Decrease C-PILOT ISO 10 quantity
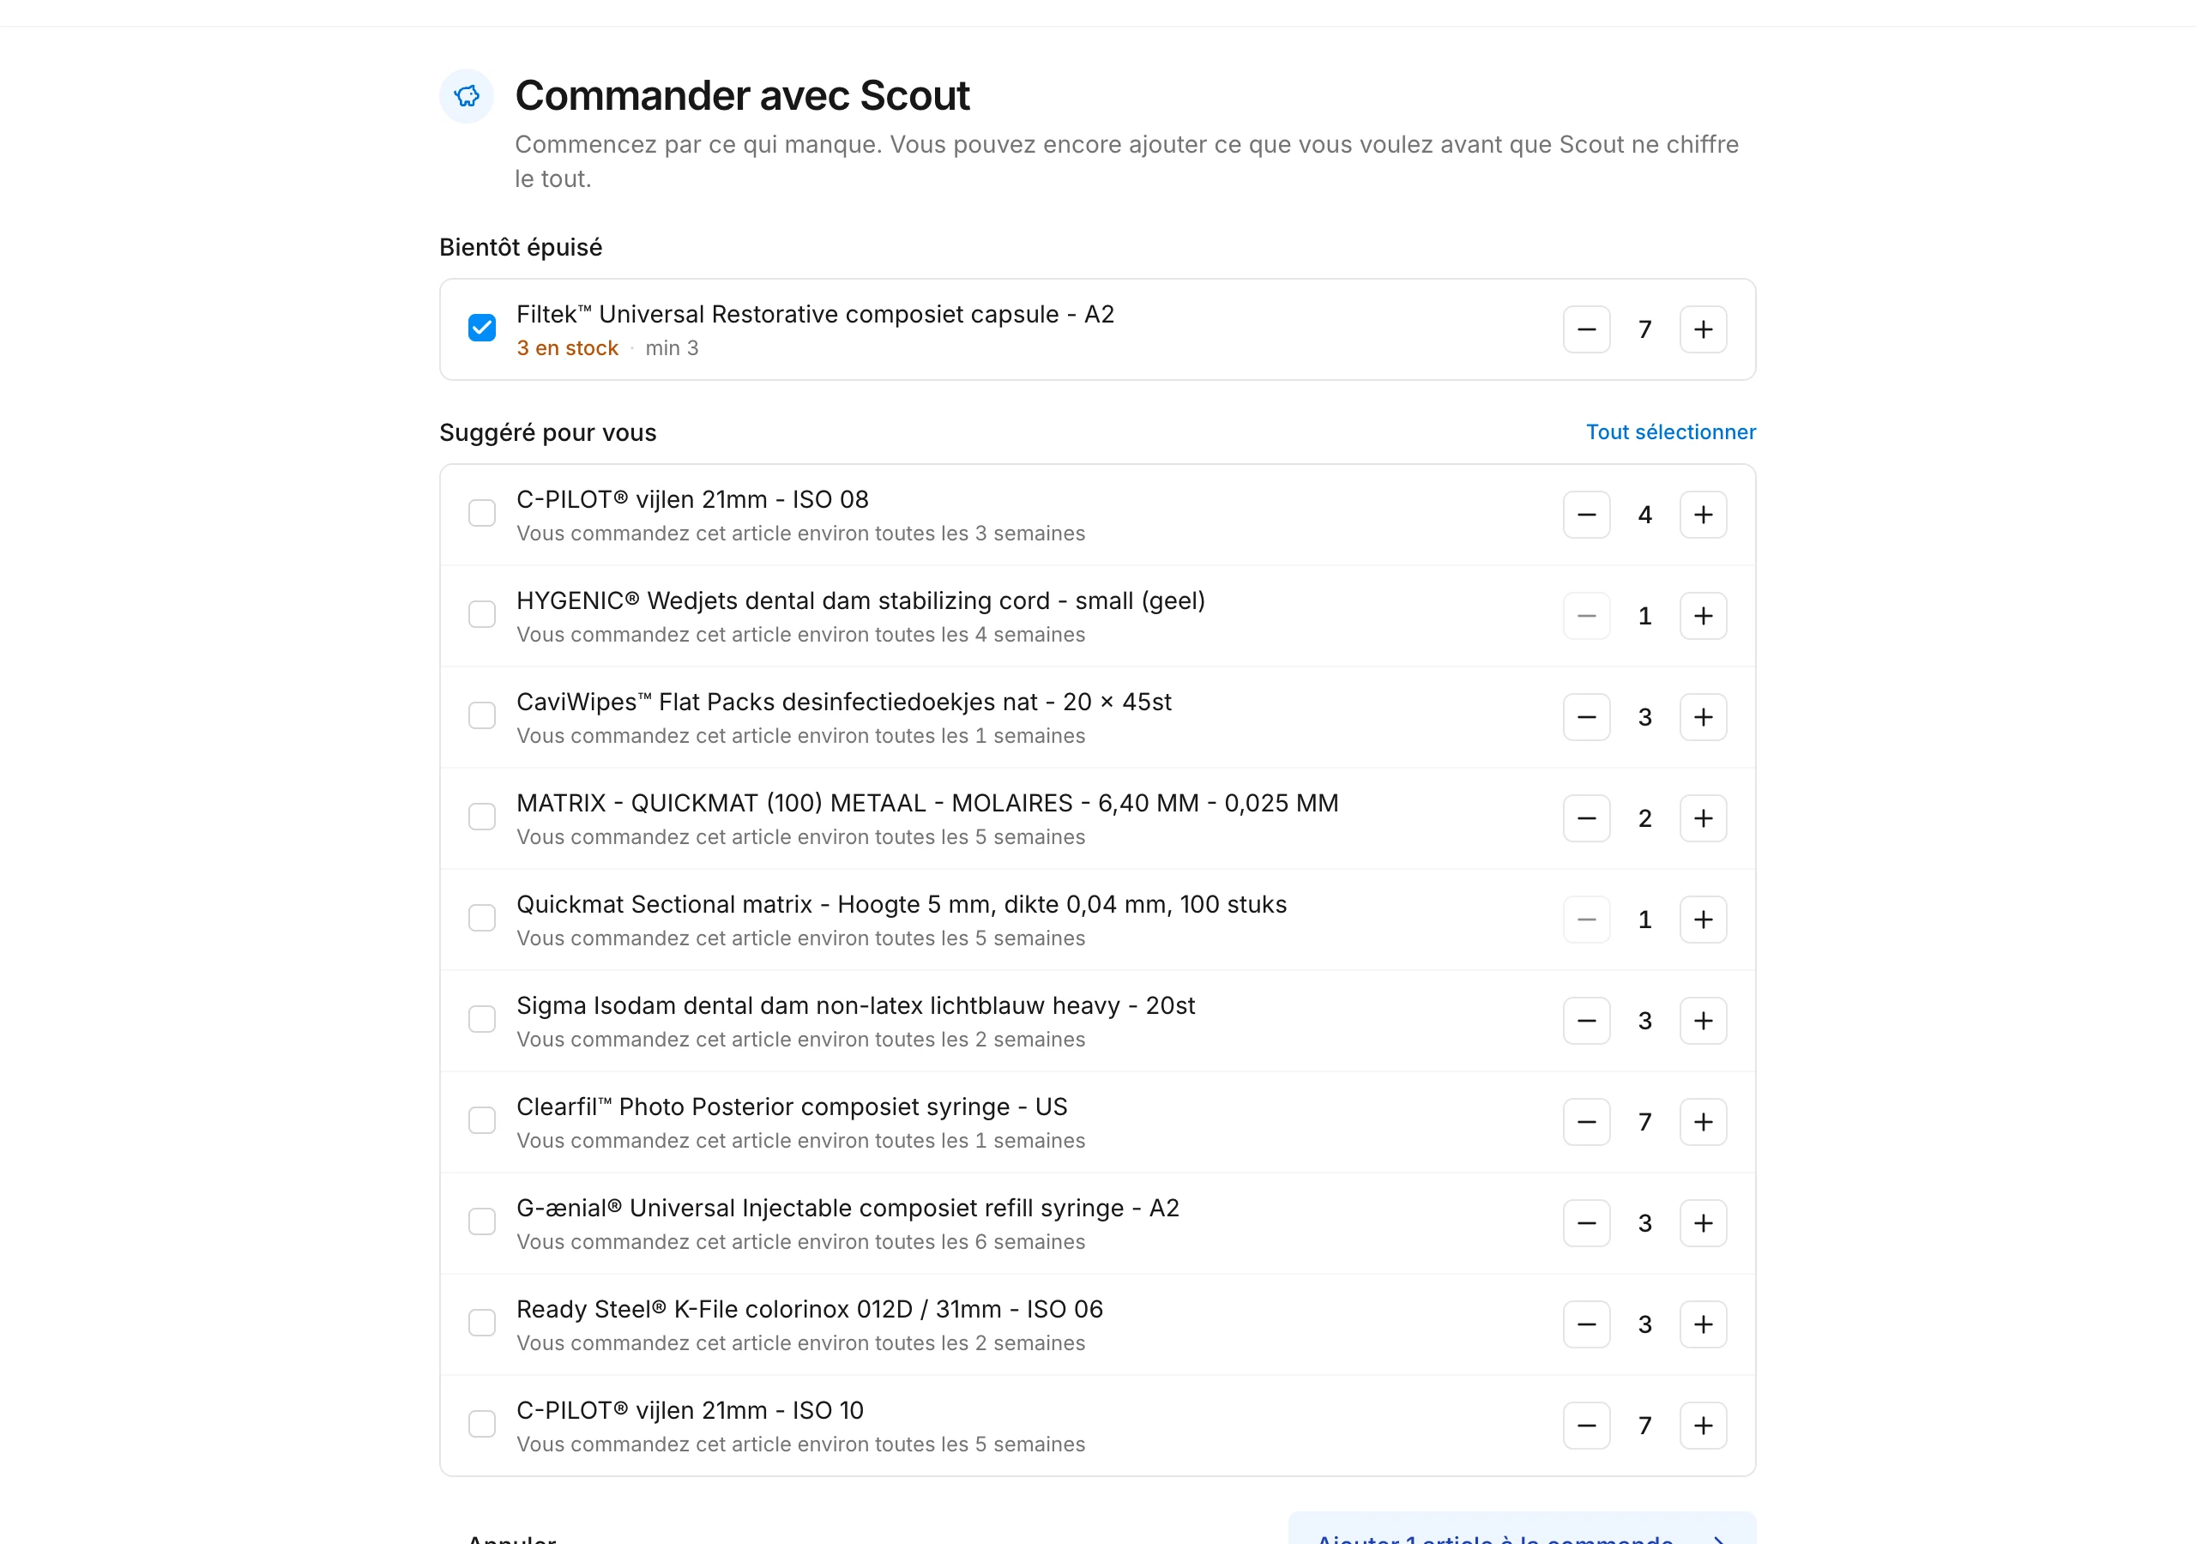Viewport: 2196px width, 1544px height. pyautogui.click(x=1587, y=1426)
